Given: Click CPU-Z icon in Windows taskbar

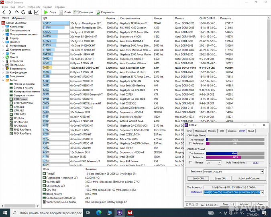Looking at the screenshot, I should point(120,213).
